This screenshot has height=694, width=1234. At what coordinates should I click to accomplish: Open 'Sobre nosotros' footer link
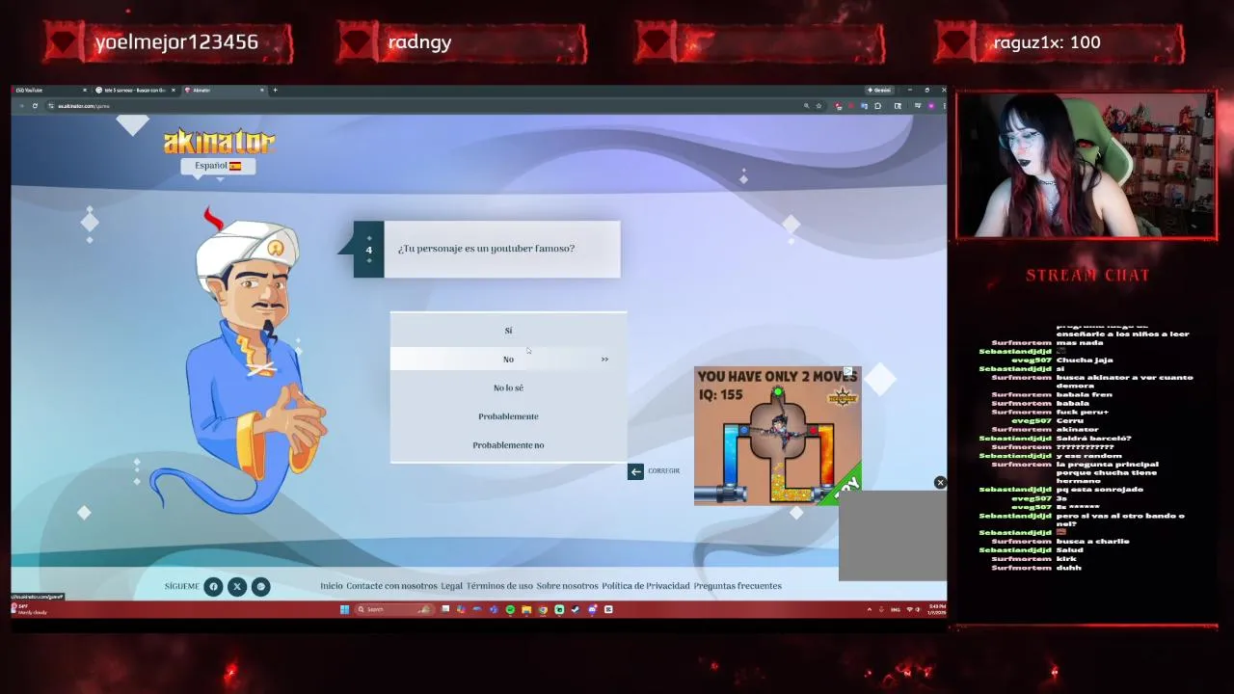[x=567, y=586]
